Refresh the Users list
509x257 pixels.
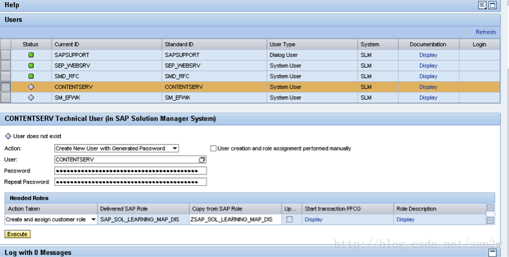click(486, 32)
